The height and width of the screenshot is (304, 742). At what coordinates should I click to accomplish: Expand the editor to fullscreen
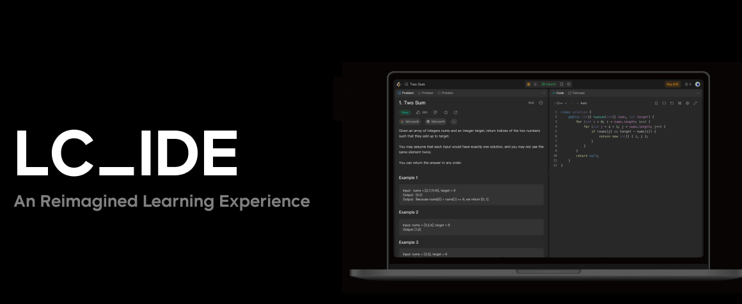point(695,102)
